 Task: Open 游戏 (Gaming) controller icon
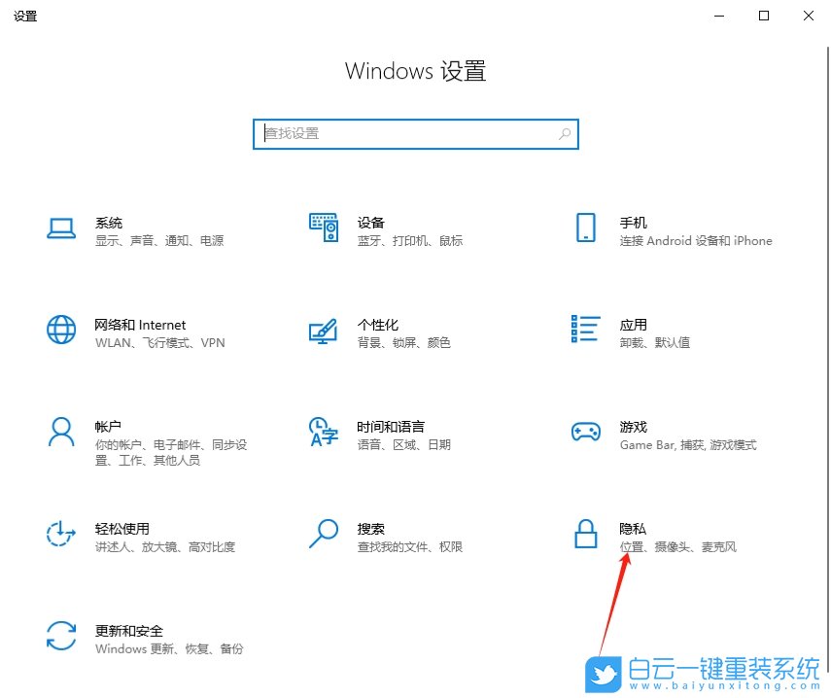pyautogui.click(x=585, y=431)
